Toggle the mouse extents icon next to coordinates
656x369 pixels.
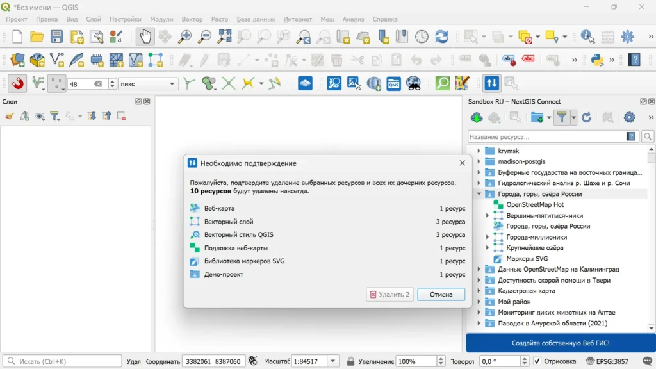(x=252, y=361)
